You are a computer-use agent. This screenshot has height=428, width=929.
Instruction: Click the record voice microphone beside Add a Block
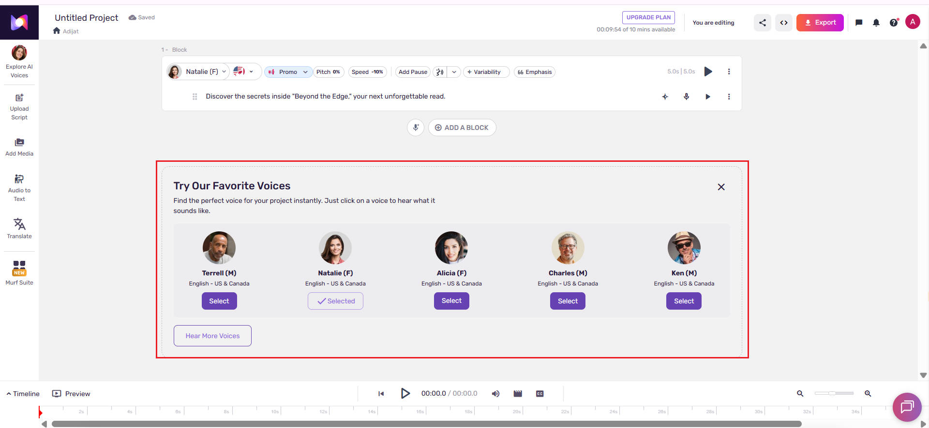[416, 128]
